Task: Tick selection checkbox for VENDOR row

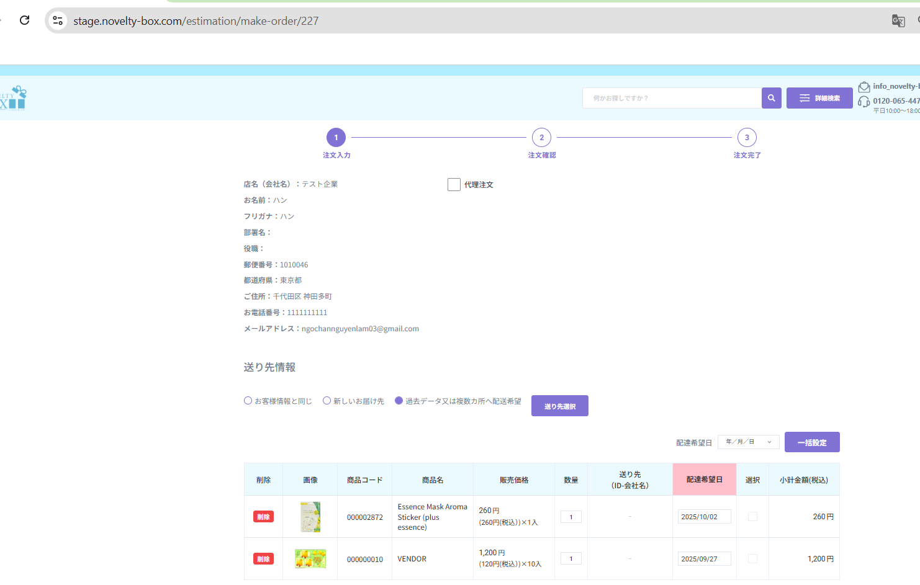Action: pyautogui.click(x=752, y=559)
